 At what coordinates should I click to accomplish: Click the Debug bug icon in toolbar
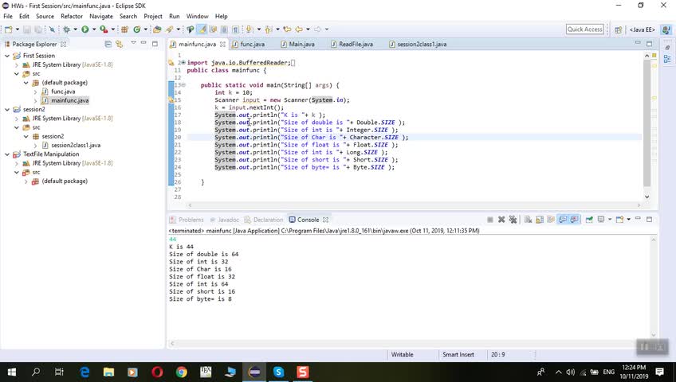(x=65, y=29)
